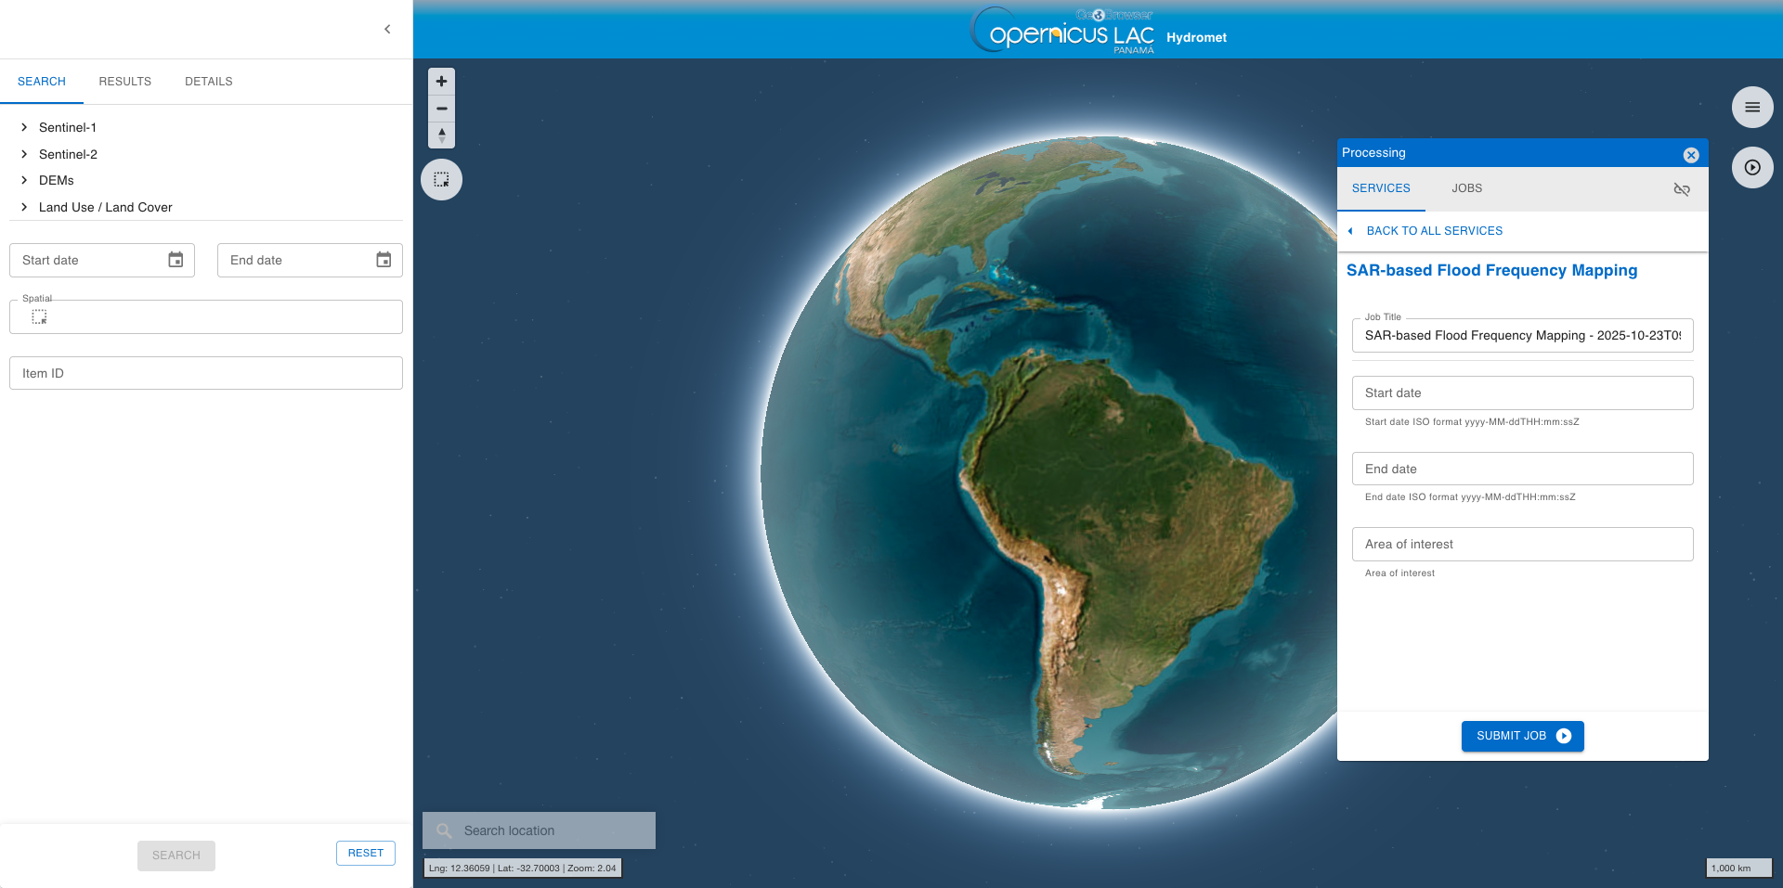Reset map bearing to north

pyautogui.click(x=442, y=135)
